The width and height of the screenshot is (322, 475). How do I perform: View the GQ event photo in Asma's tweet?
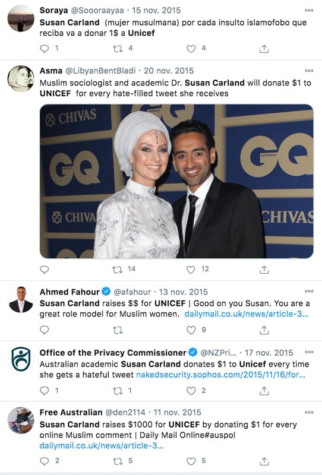tap(176, 181)
